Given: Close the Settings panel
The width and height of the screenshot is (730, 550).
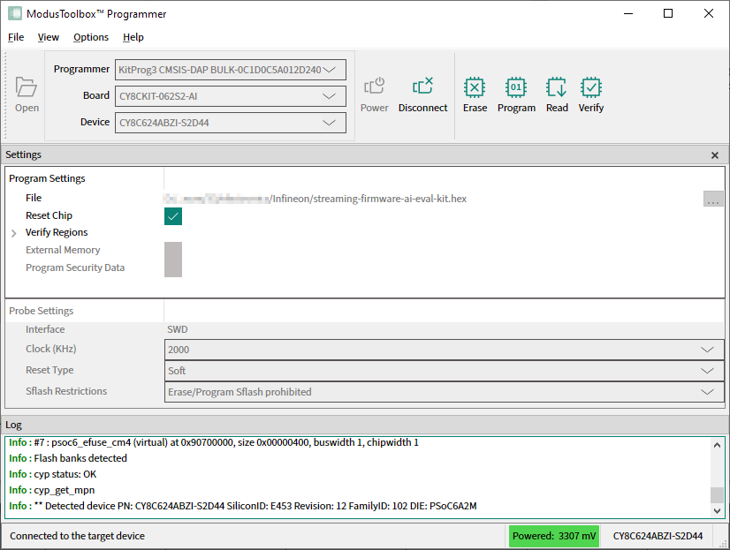Looking at the screenshot, I should pyautogui.click(x=715, y=155).
